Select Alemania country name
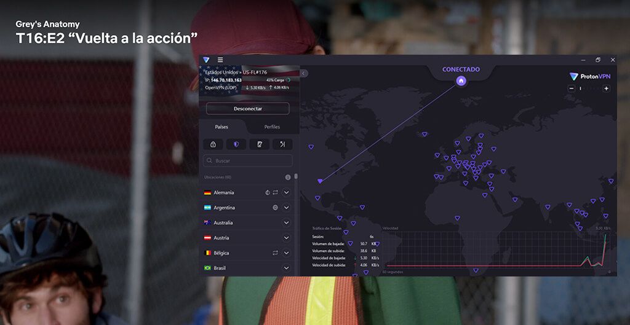The width and height of the screenshot is (630, 325). (224, 192)
